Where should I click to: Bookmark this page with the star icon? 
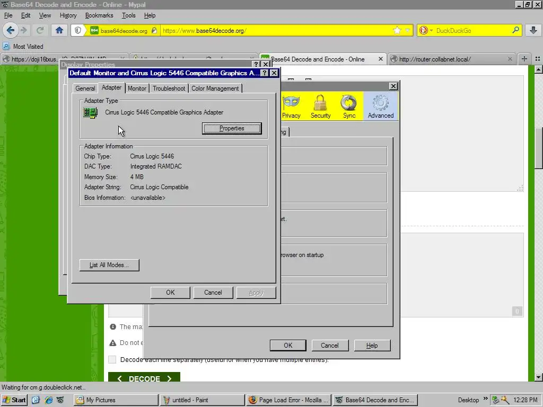pos(397,30)
